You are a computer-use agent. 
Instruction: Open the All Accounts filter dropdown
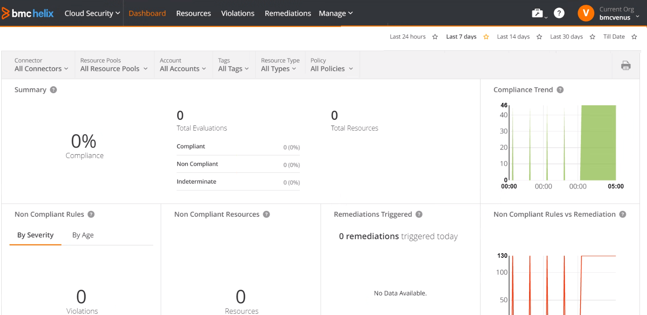coord(183,69)
